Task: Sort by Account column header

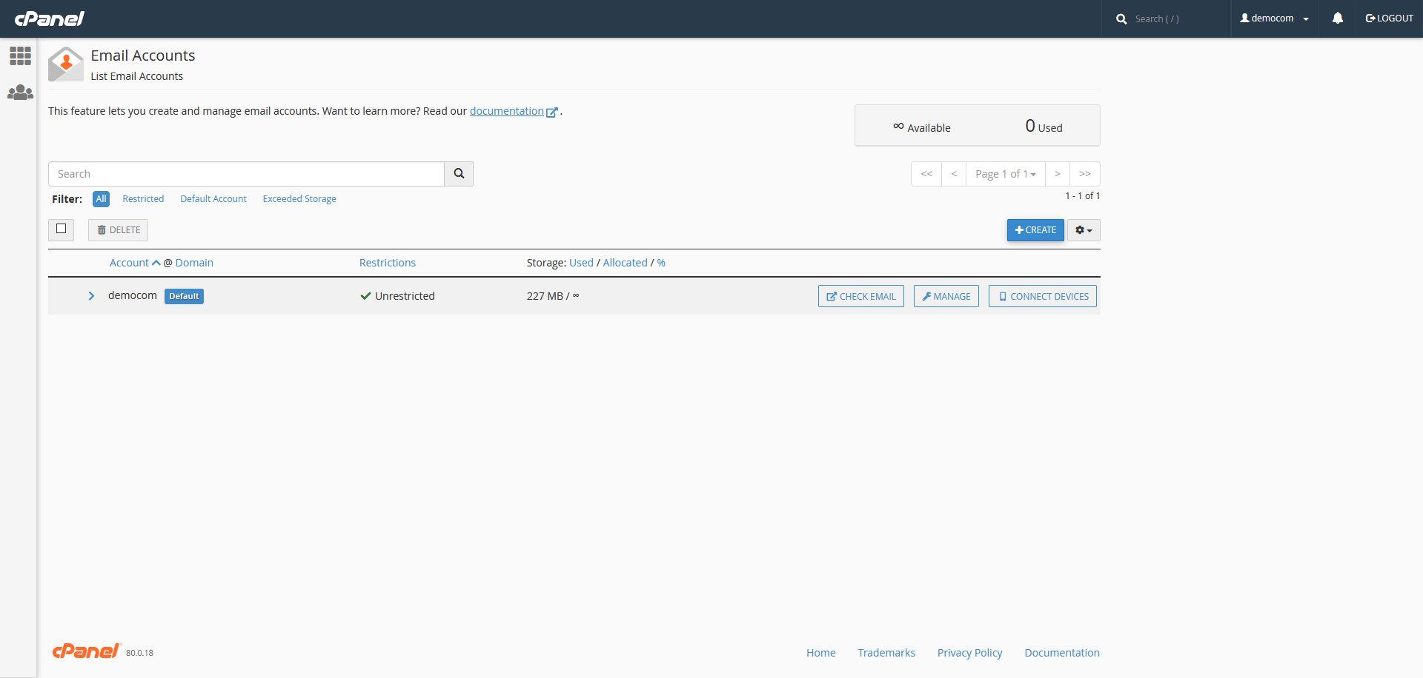Action: 130,263
